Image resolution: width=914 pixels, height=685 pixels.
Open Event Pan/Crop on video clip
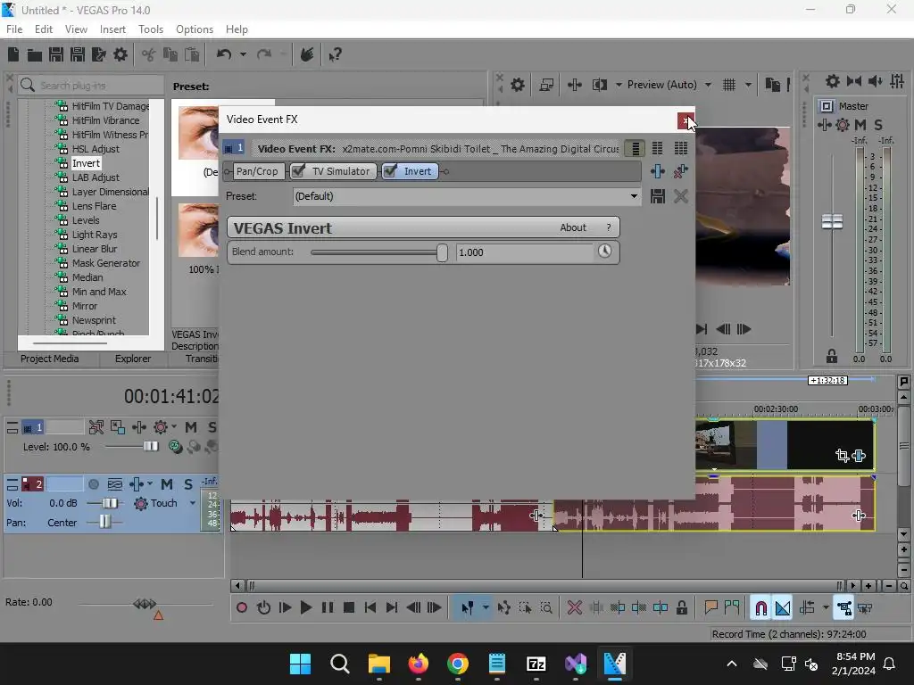coord(842,456)
